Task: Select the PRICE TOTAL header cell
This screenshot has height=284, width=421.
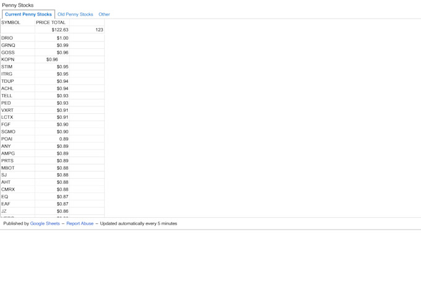Action: (x=52, y=22)
